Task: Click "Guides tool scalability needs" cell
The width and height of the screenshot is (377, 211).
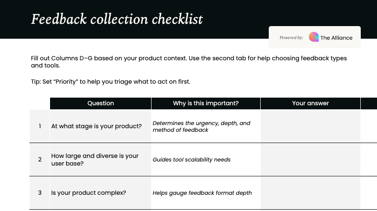Action: point(192,160)
